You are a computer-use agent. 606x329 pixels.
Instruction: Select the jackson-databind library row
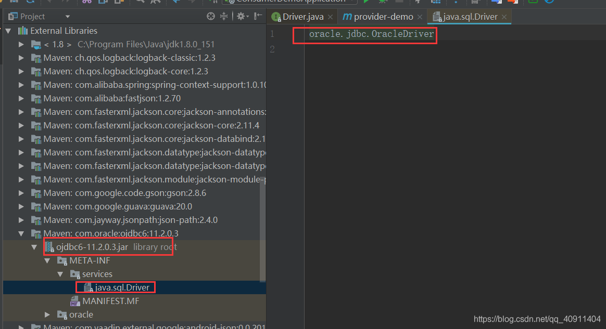click(134, 139)
